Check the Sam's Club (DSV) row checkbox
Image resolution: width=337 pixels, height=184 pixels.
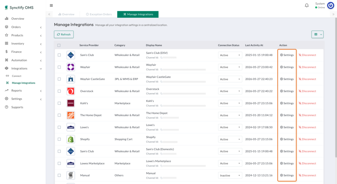(x=59, y=55)
